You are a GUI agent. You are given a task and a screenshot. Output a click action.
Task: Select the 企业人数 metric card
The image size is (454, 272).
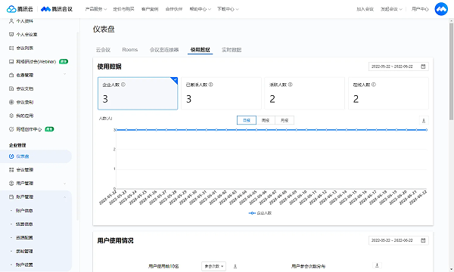click(x=138, y=94)
